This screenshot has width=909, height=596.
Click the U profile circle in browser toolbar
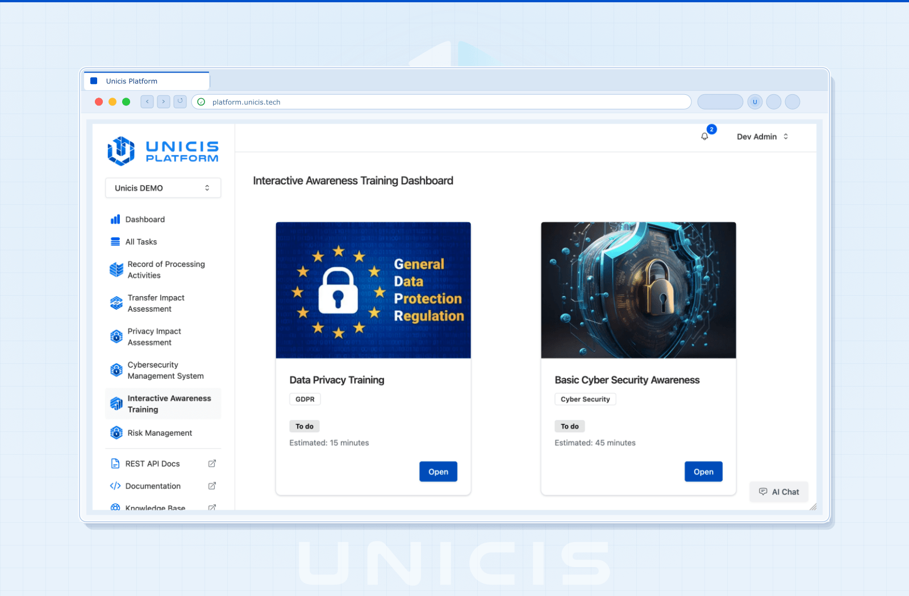pyautogui.click(x=755, y=102)
